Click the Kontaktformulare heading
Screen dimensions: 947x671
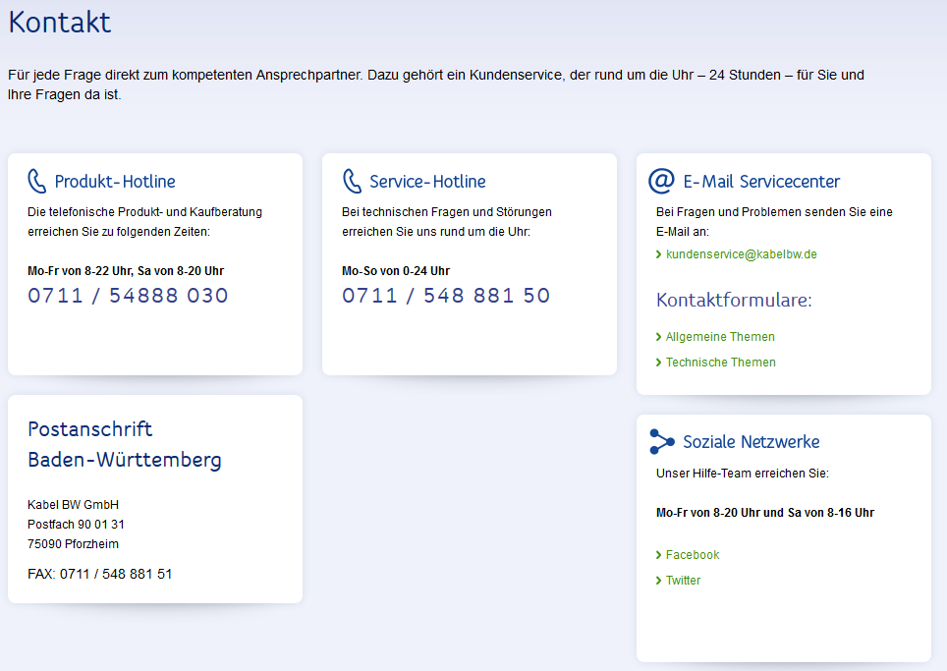click(x=734, y=300)
